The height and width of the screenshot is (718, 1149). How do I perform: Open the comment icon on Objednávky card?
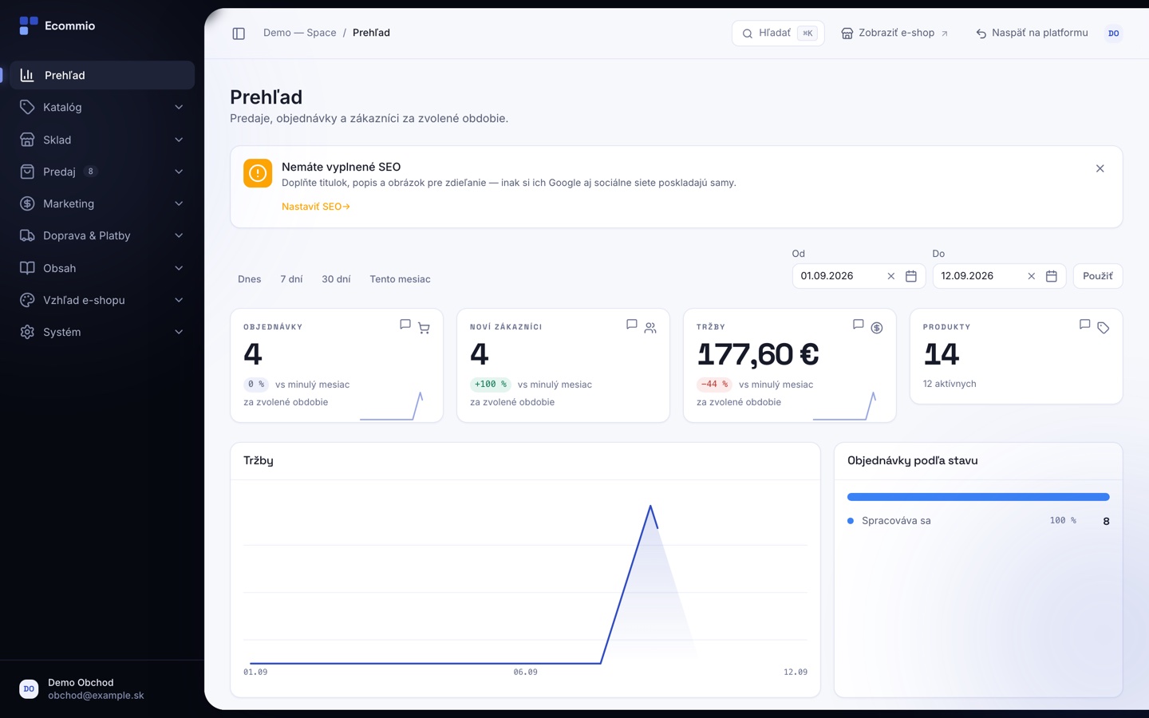[x=405, y=325]
